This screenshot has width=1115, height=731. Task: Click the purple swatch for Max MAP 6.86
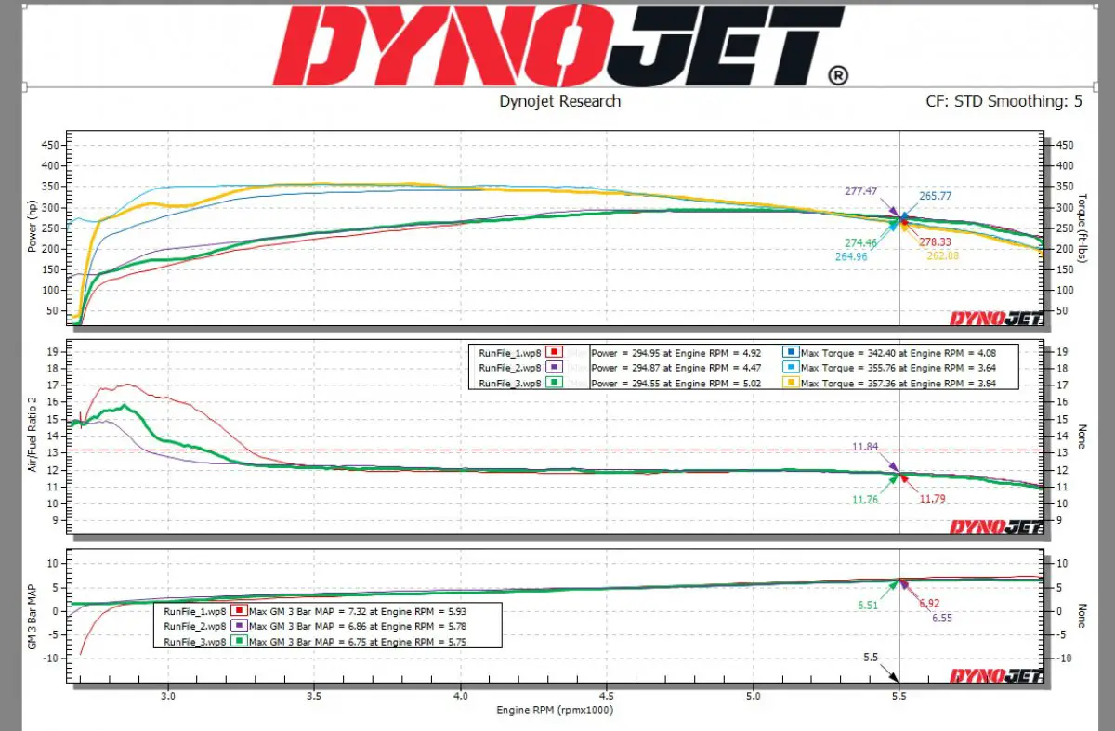[x=240, y=626]
